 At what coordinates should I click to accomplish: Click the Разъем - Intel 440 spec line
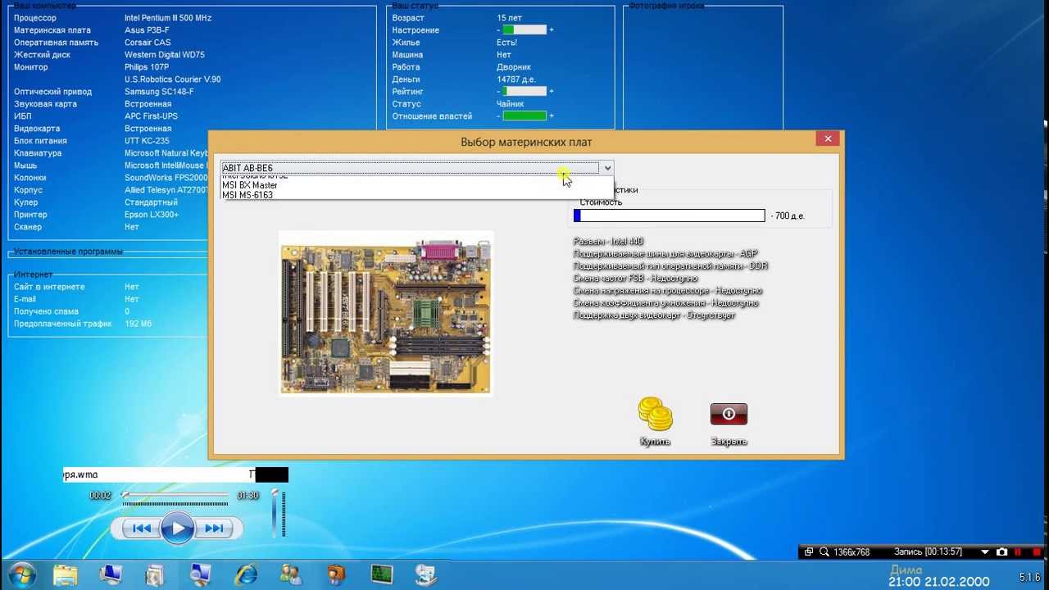tap(608, 242)
